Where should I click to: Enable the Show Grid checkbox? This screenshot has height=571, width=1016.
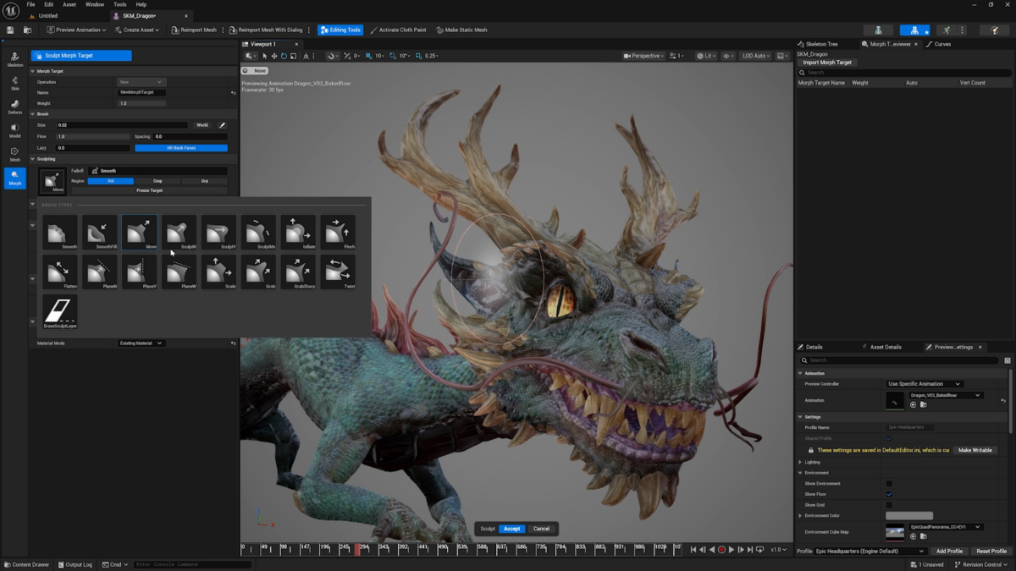(889, 505)
